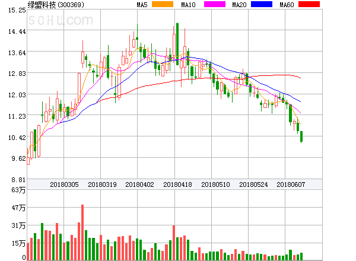Image resolution: width=356 pixels, height=261 pixels.
Task: Click the 10.42 price axis label
Action: pyautogui.click(x=17, y=138)
